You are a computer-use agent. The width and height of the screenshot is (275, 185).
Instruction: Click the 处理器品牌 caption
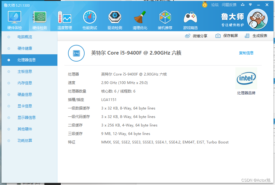point(246,93)
